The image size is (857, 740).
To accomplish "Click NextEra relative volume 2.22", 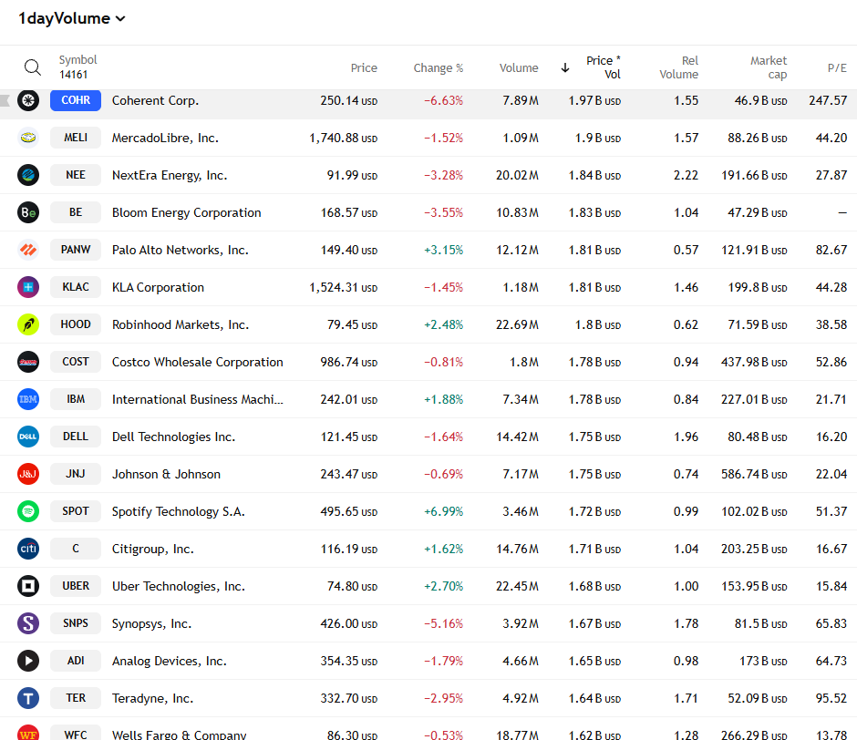I will (x=686, y=176).
